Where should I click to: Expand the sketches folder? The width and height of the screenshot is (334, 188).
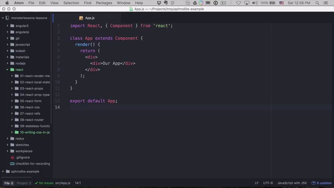(x=7, y=145)
